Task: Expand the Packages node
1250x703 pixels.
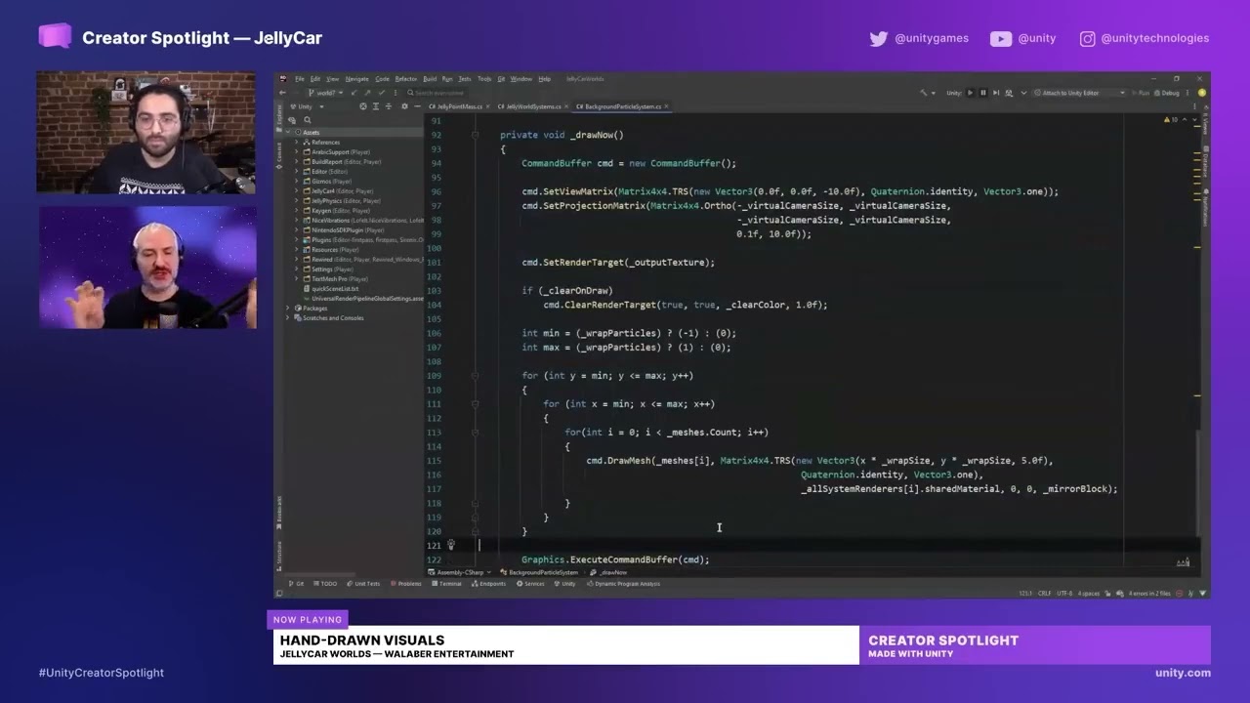Action: (x=287, y=309)
